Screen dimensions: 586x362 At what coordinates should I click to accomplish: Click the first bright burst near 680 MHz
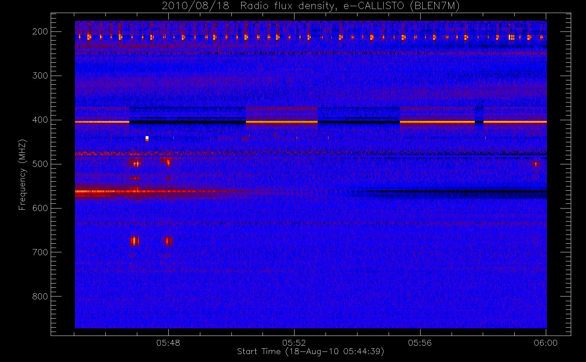click(134, 241)
